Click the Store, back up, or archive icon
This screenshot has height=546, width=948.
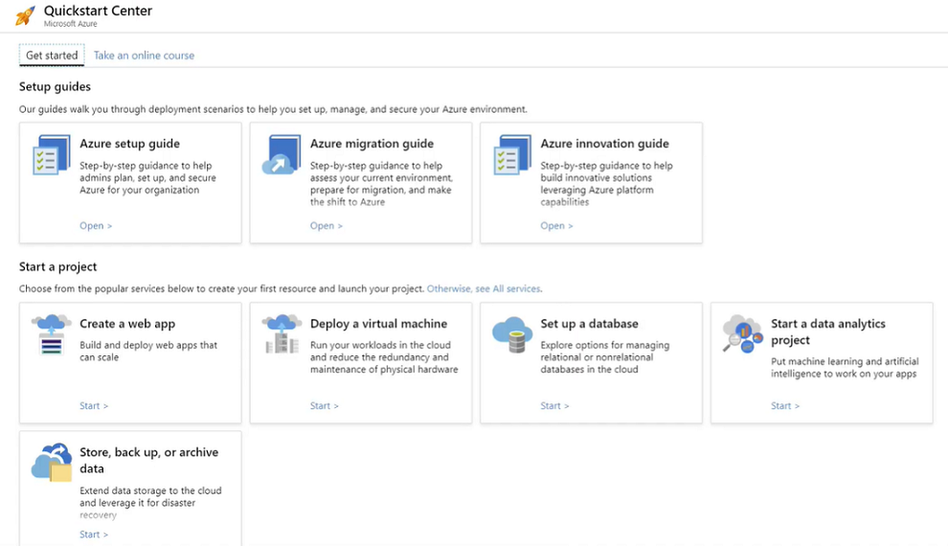pyautogui.click(x=52, y=463)
